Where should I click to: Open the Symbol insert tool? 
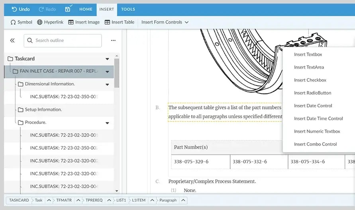[x=22, y=22]
